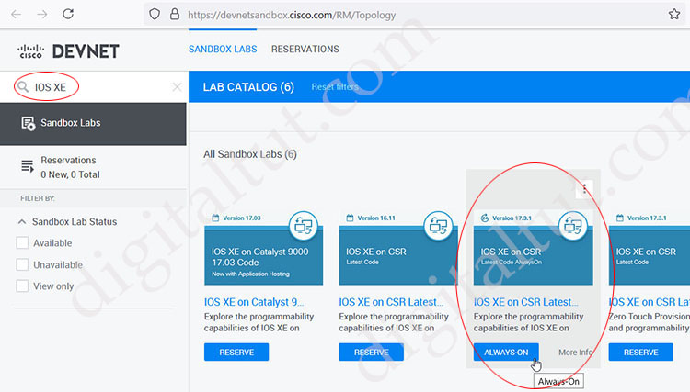Click the Sandbox Labs sidebar icon

point(29,123)
